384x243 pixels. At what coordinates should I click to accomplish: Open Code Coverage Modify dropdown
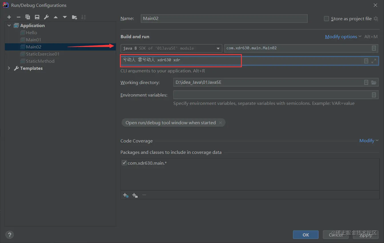(369, 140)
